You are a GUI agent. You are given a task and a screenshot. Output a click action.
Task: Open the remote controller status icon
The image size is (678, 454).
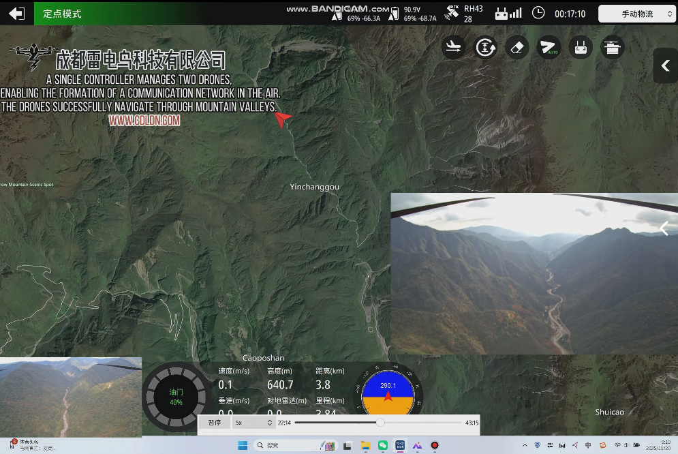581,47
